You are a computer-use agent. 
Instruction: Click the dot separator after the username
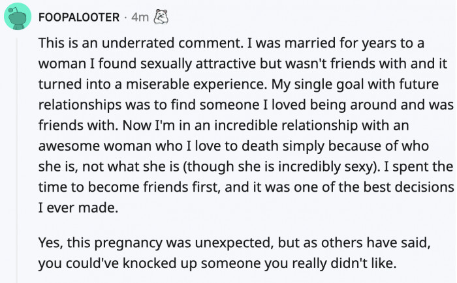(125, 18)
